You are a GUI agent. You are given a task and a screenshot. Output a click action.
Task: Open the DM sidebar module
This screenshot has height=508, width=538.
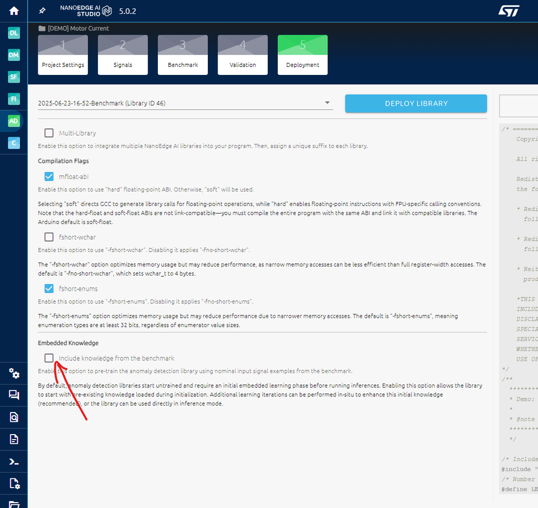click(13, 55)
